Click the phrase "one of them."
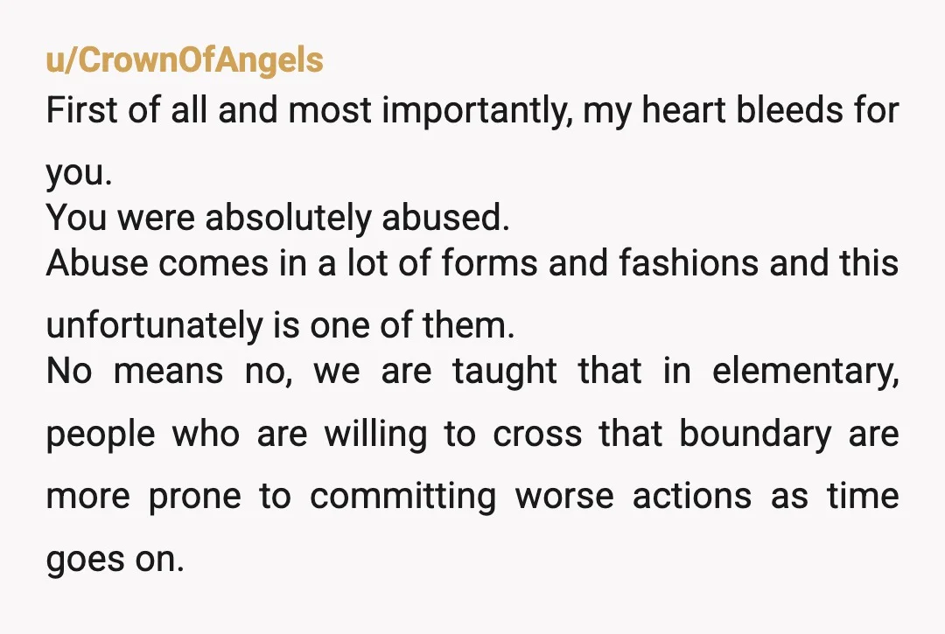 (x=412, y=325)
